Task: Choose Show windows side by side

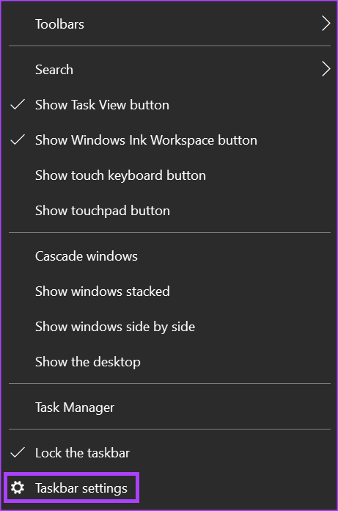Action: coord(169,327)
